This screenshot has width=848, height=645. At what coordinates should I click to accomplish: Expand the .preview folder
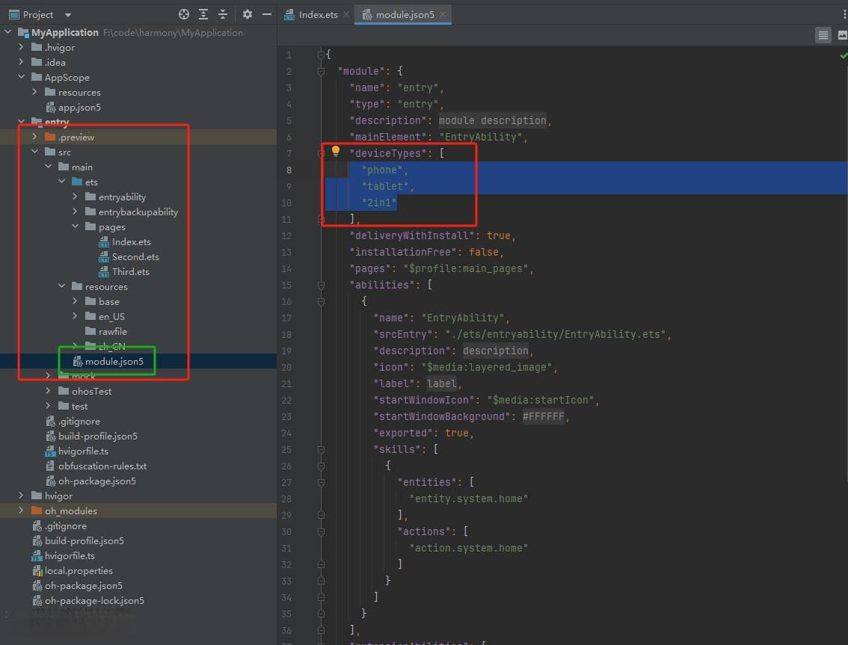[x=34, y=137]
